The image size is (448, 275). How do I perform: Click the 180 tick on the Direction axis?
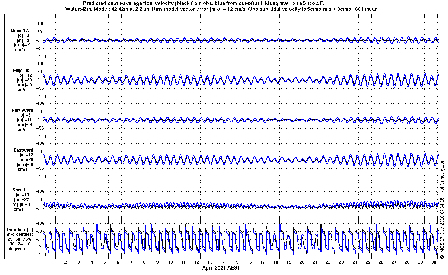click(x=41, y=223)
